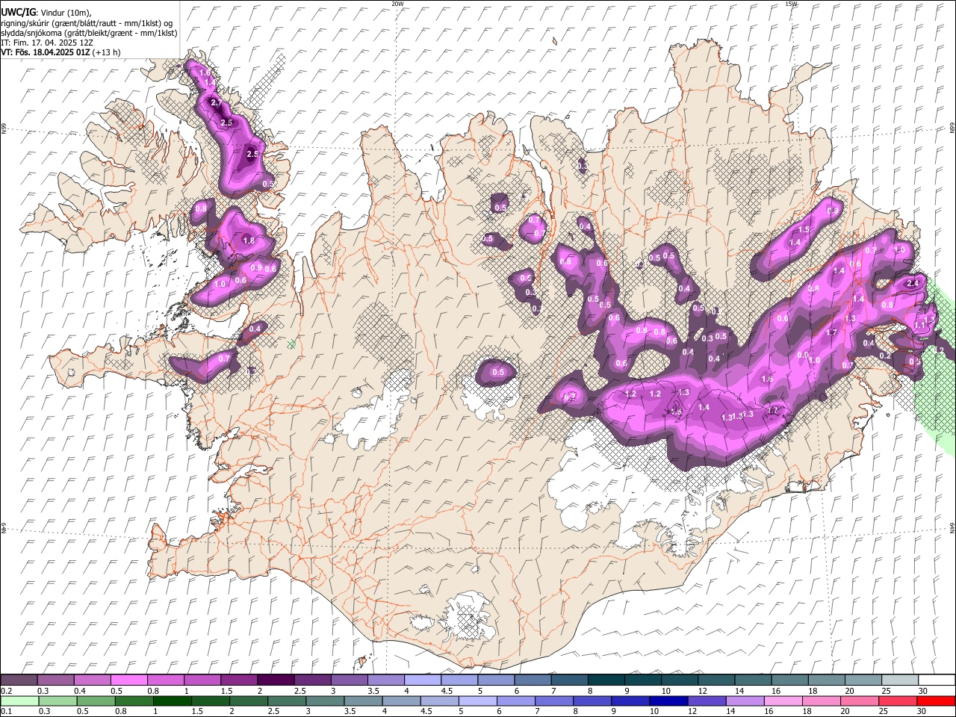Click the '30' label in bottom legend row
The width and height of the screenshot is (956, 717).
pos(923,712)
